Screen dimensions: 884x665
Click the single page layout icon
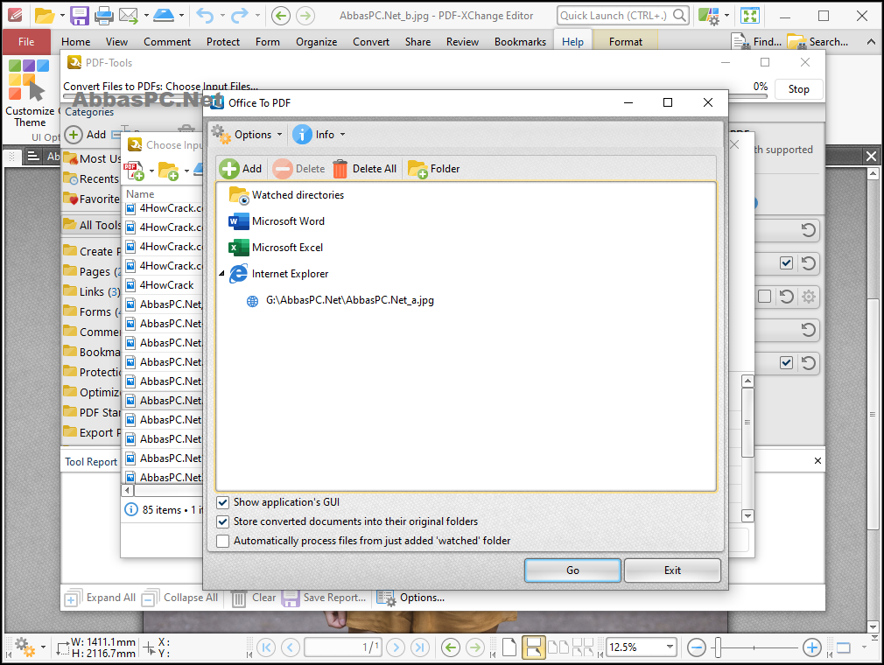tap(509, 647)
